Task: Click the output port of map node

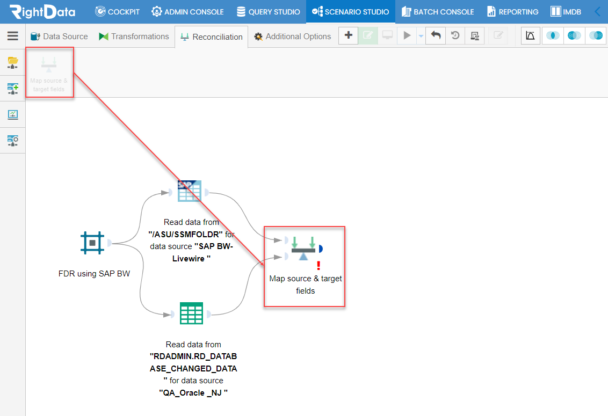Action: point(321,249)
